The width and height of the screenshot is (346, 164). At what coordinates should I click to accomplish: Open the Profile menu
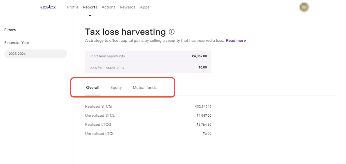coord(73,7)
